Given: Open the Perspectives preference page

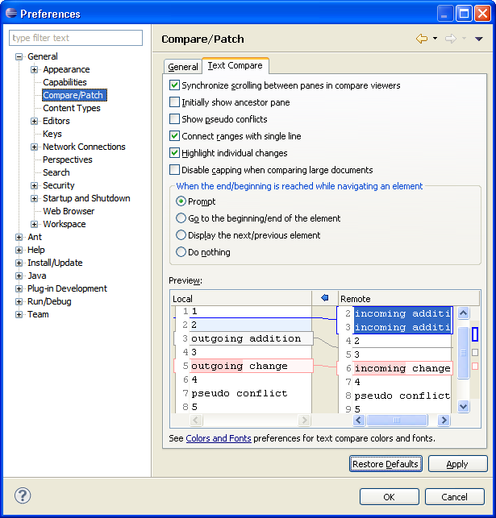Looking at the screenshot, I should (68, 160).
